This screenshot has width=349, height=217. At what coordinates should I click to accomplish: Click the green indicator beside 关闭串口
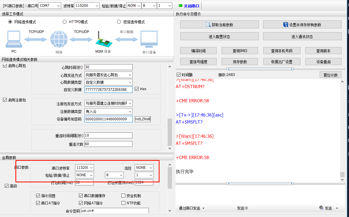pyautogui.click(x=181, y=6)
